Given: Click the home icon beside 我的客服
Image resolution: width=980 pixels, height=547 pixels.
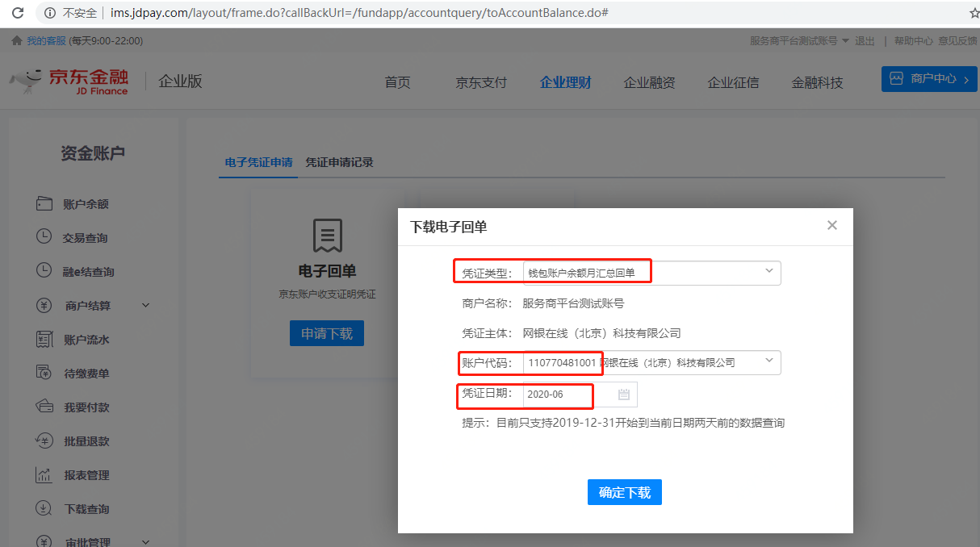Looking at the screenshot, I should tap(17, 41).
